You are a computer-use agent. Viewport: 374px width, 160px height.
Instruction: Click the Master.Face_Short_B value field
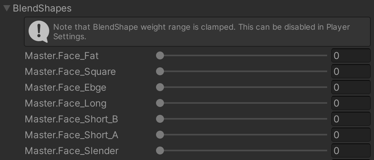point(351,119)
